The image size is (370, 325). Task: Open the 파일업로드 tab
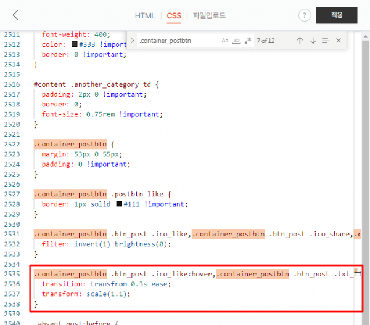209,15
